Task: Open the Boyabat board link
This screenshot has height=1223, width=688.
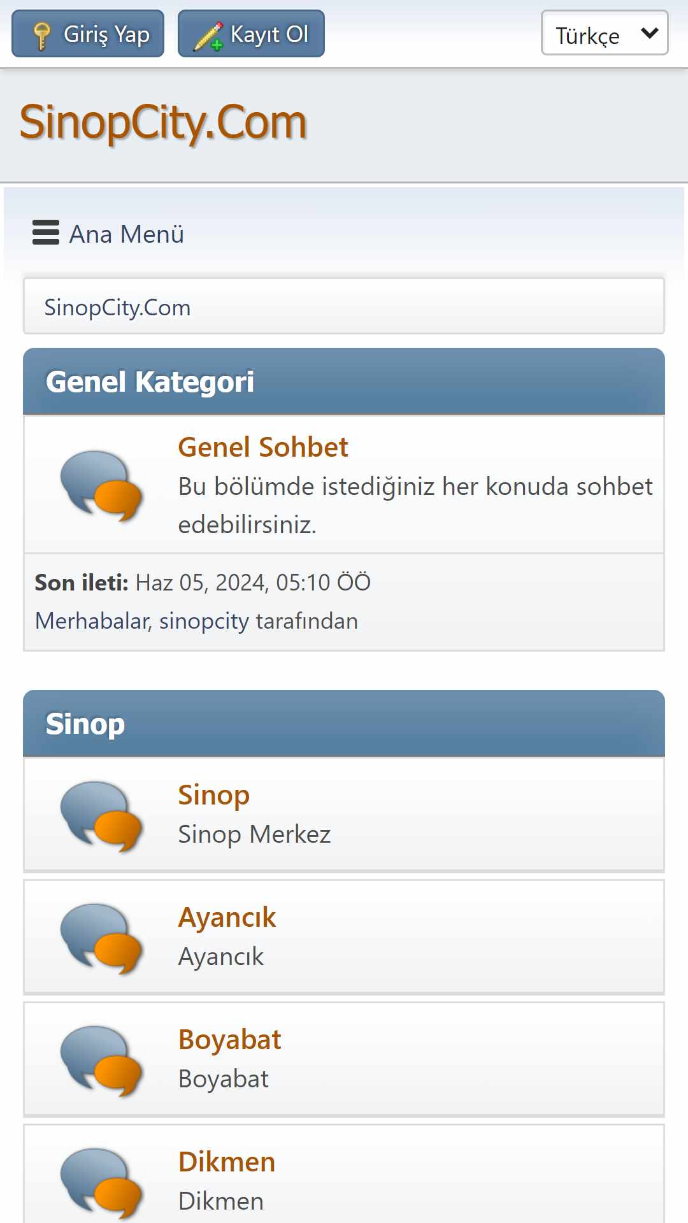Action: (x=229, y=1040)
